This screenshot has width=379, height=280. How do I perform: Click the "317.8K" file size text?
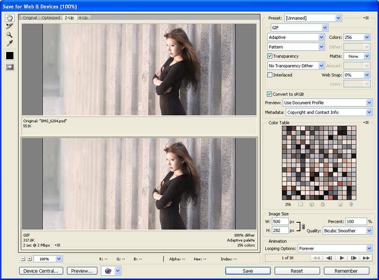coord(29,240)
